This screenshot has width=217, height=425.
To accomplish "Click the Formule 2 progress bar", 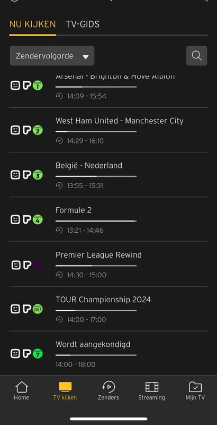I will point(96,221).
